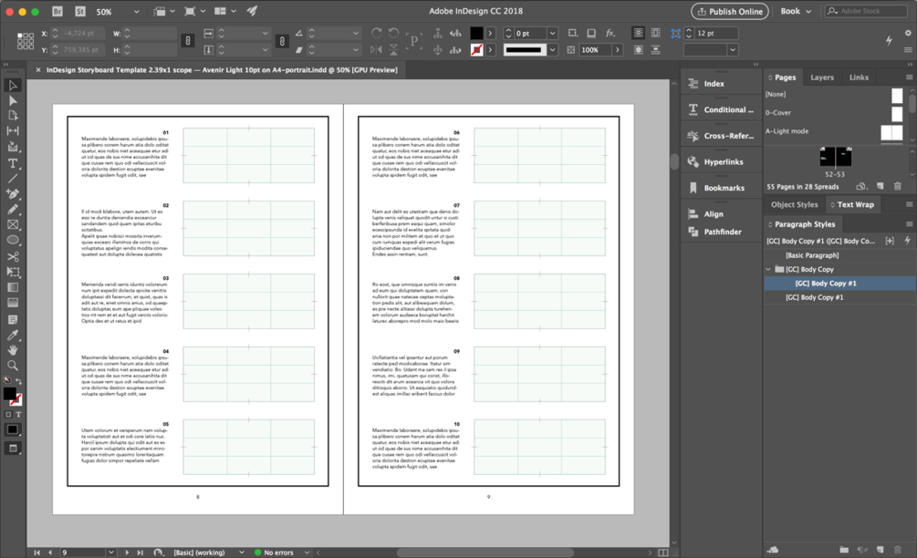
Task: Select the Rectangle Frame tool
Action: (12, 224)
